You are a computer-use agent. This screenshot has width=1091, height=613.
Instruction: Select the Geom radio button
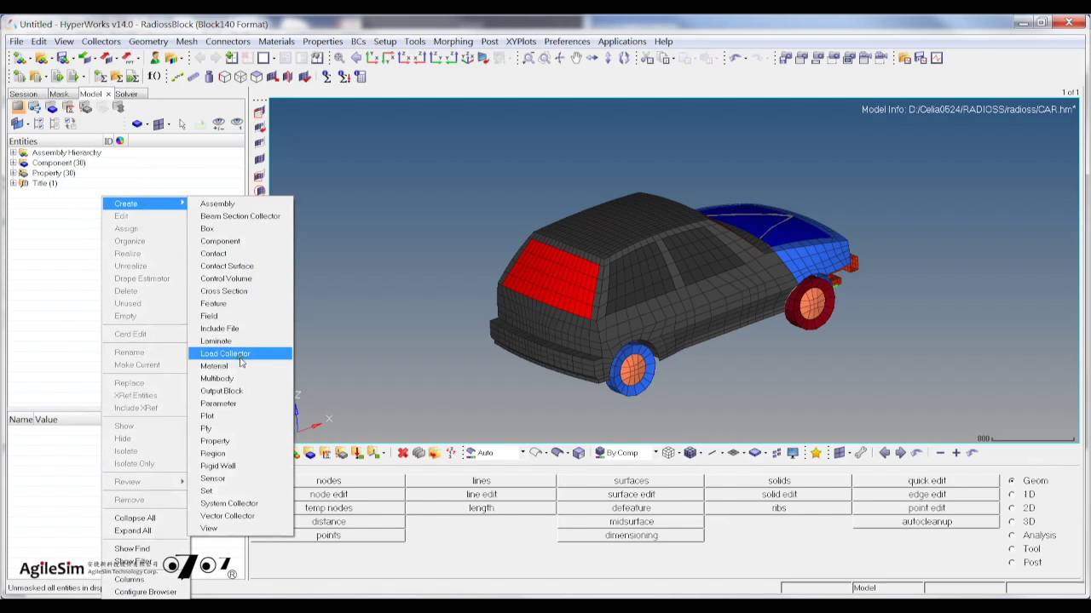[x=1012, y=481]
